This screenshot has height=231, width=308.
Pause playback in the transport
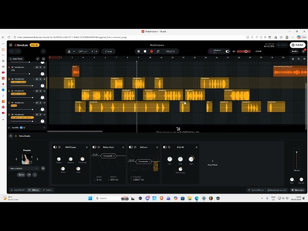pyautogui.click(x=139, y=51)
